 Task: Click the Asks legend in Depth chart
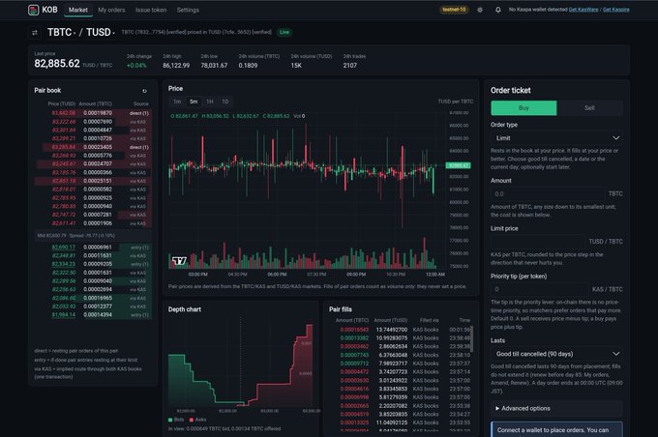point(197,420)
